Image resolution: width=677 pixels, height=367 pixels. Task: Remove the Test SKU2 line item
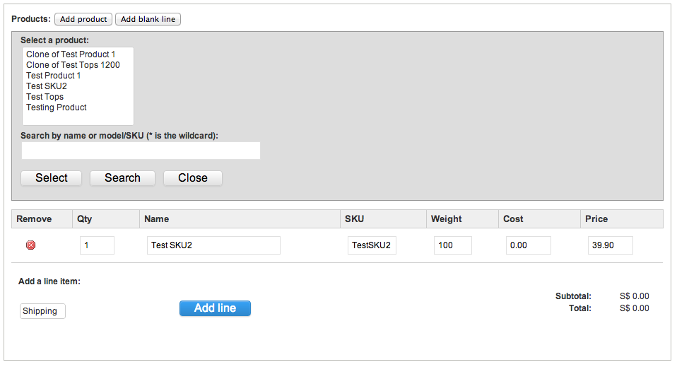30,245
